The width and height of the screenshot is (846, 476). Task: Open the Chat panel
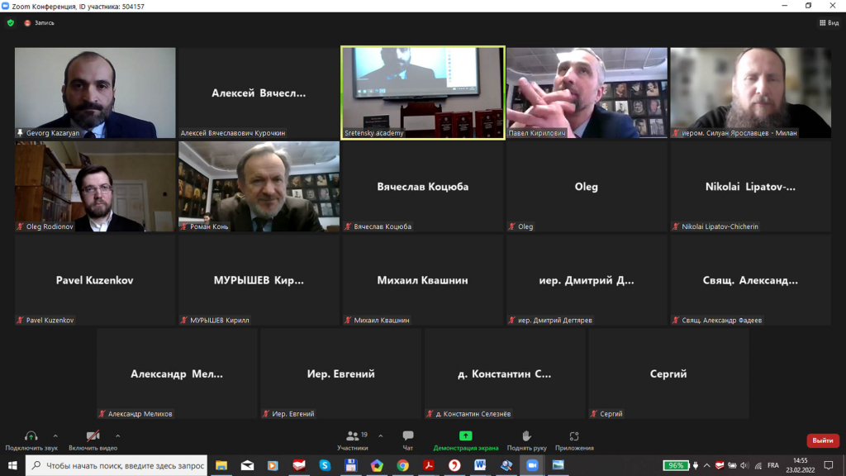(x=407, y=440)
